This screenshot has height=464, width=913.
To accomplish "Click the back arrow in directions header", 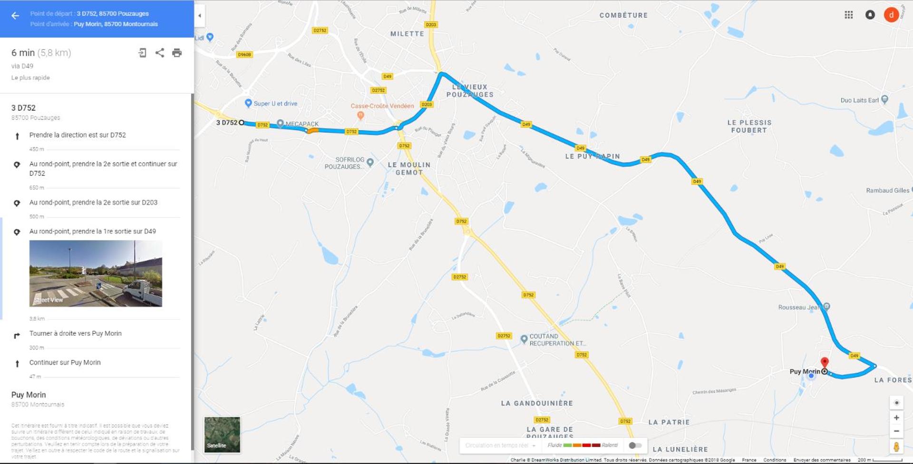I will (15, 16).
